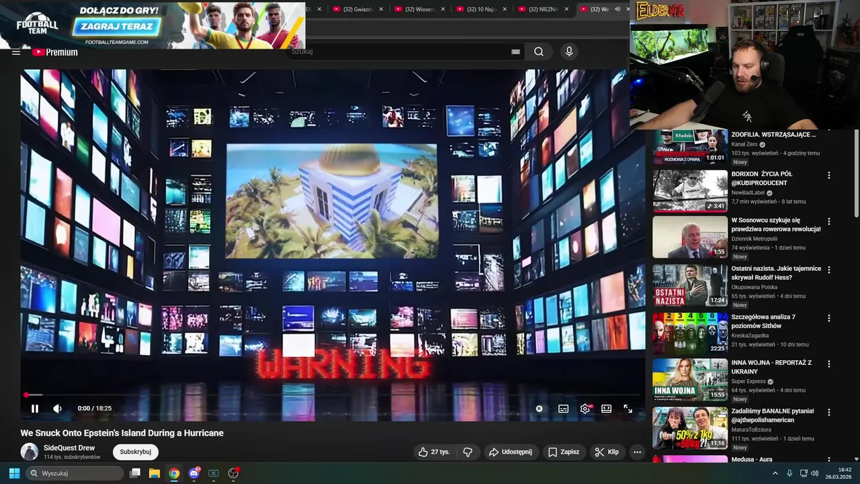Screen dimensions: 860x484
Task: Click Okupowana Polska channel name
Action: click(755, 287)
